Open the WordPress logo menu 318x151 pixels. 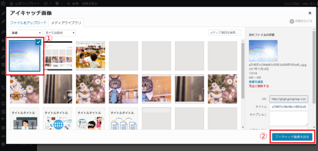3,4
